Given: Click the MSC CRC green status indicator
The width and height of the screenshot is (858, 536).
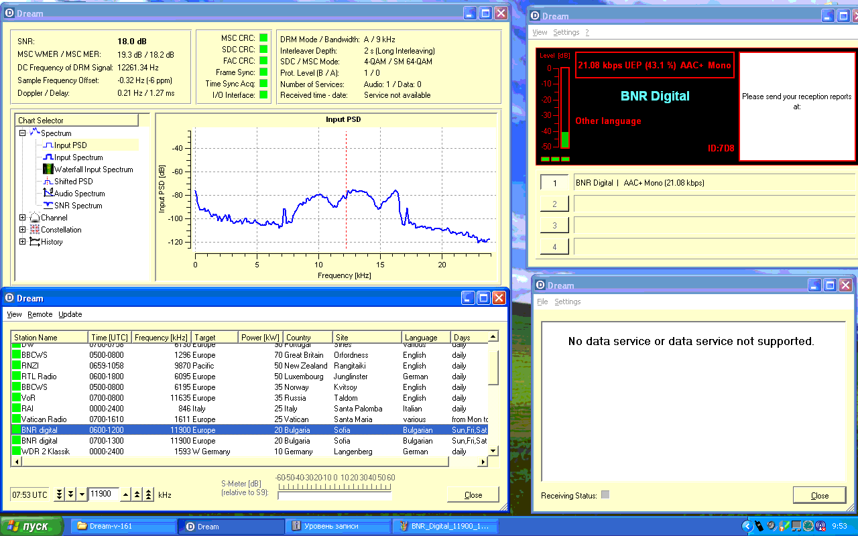Looking at the screenshot, I should click(x=263, y=38).
